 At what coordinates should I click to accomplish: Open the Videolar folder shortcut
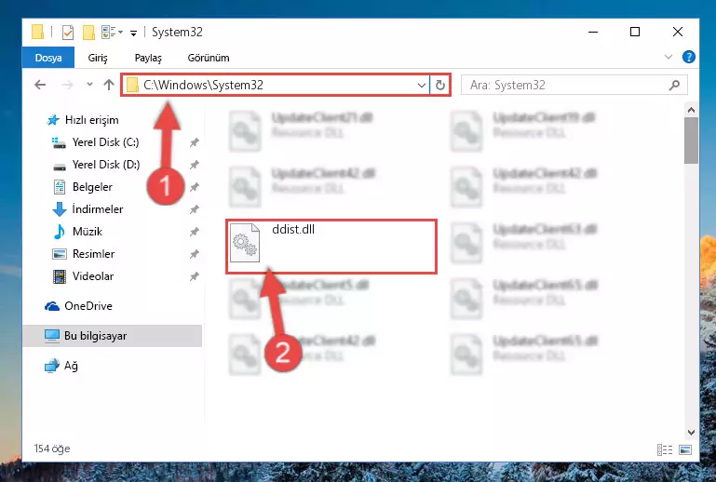pyautogui.click(x=83, y=276)
